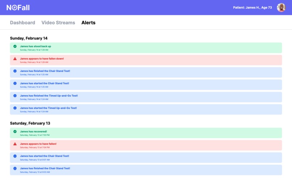Click 'Saturday, February 13 at 9:07 AM' timestamp
This screenshot has height=180, width=292.
click(35, 160)
